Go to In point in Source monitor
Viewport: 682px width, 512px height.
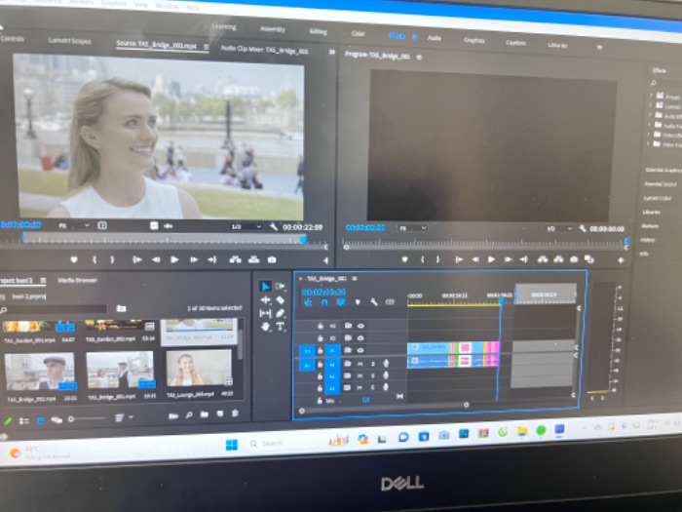(137, 259)
